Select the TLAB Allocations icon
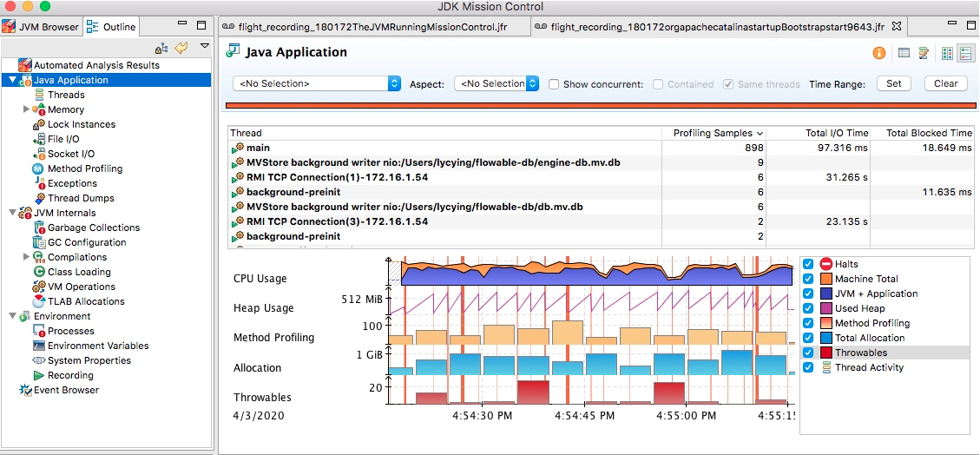 [39, 301]
